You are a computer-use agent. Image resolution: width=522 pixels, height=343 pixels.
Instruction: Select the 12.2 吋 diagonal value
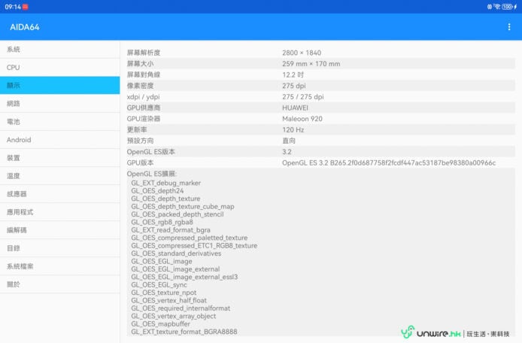click(x=293, y=74)
